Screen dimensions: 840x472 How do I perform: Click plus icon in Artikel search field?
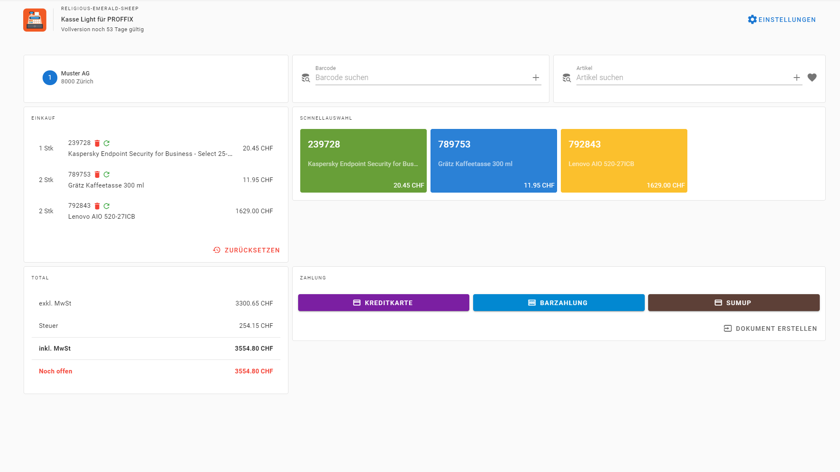pyautogui.click(x=796, y=78)
